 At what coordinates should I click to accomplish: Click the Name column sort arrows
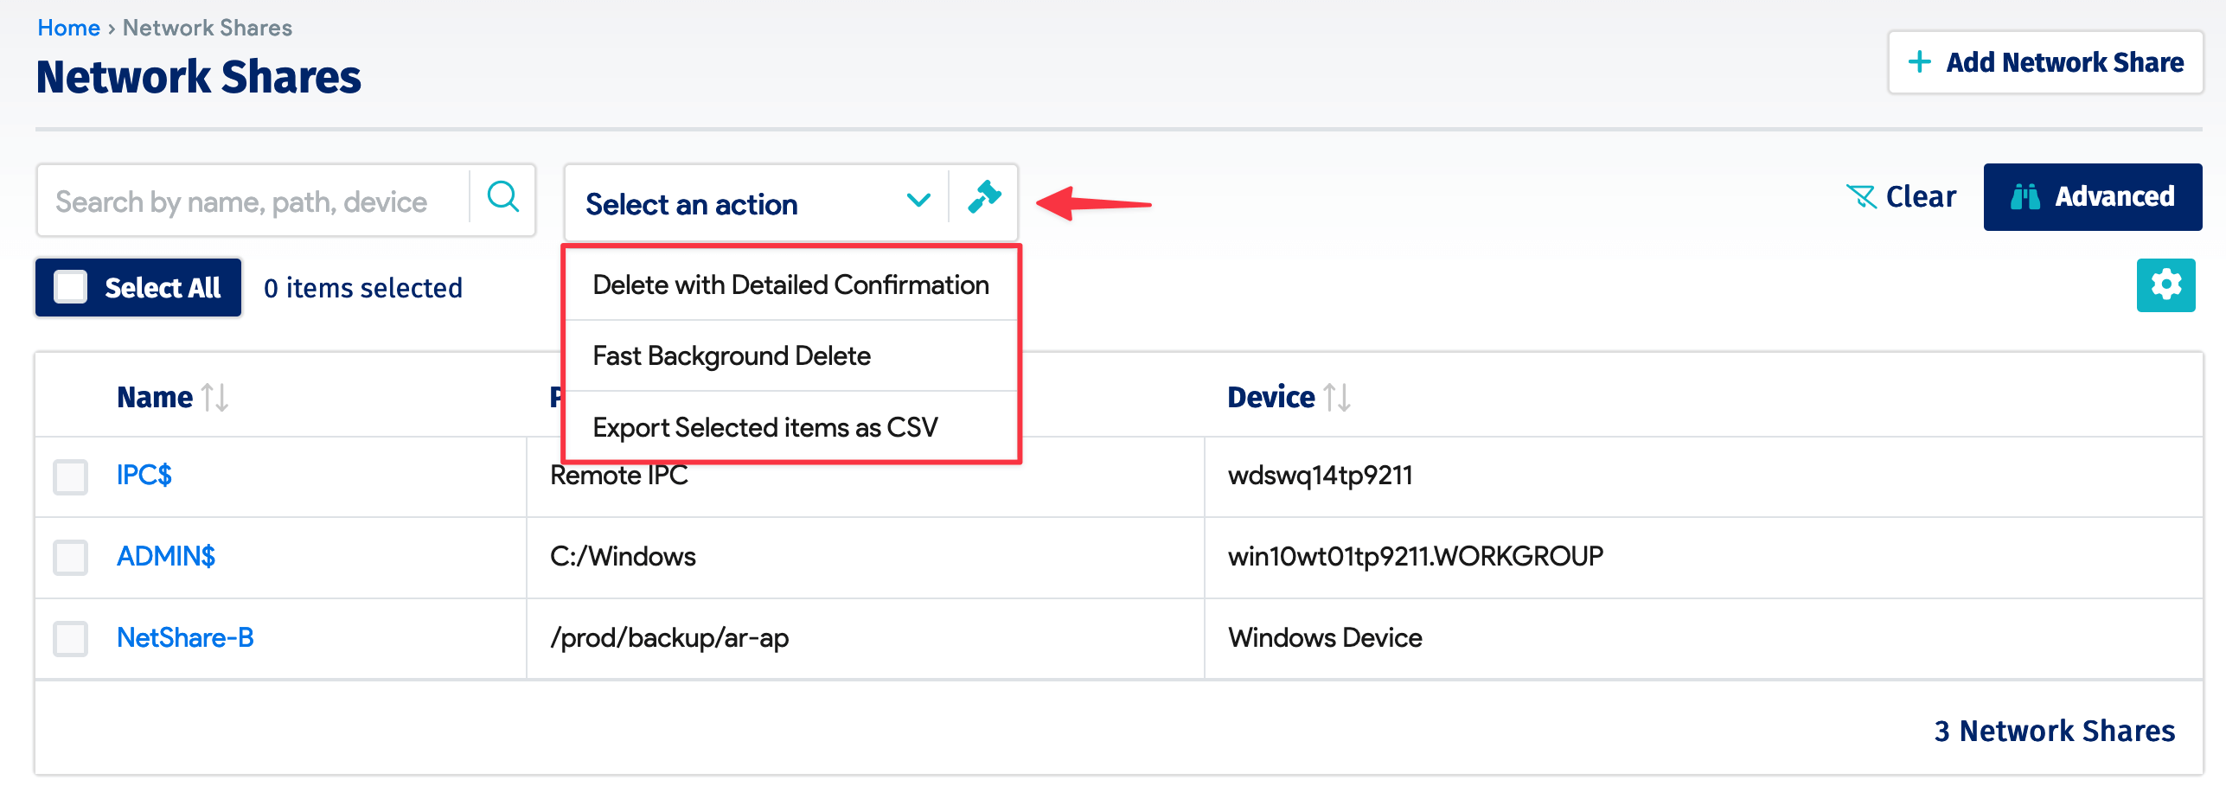215,398
